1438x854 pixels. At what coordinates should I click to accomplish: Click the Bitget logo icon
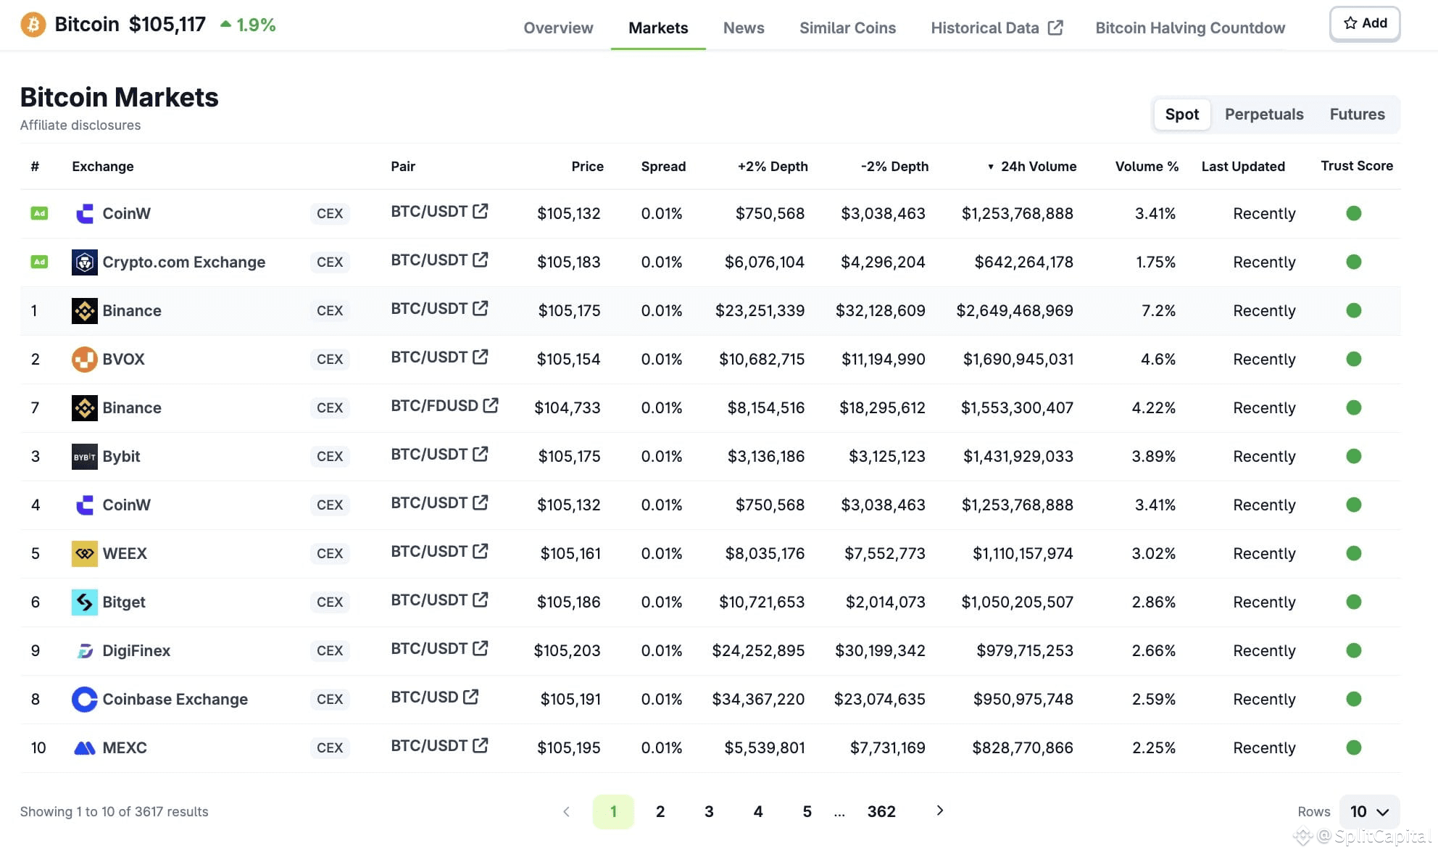coord(85,602)
